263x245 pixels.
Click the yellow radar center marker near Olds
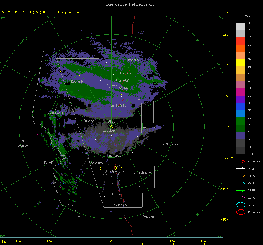pos(112,127)
